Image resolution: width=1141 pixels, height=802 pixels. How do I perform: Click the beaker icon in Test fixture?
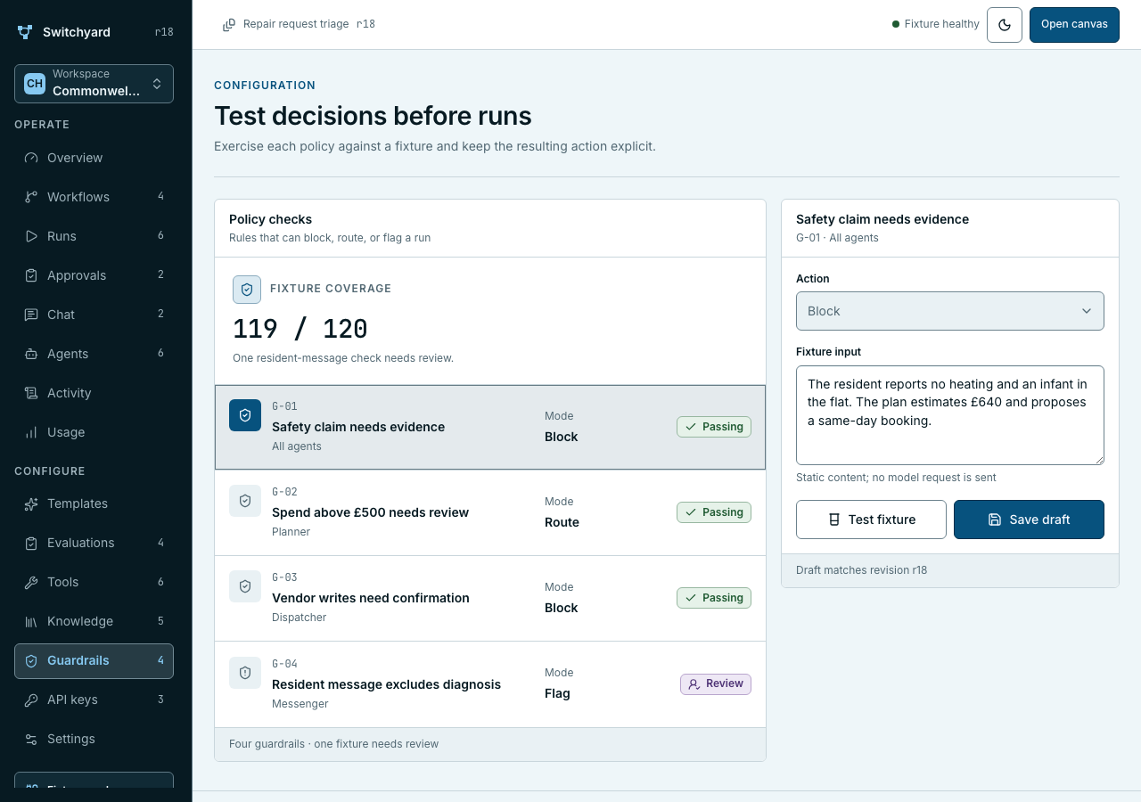[x=834, y=520]
